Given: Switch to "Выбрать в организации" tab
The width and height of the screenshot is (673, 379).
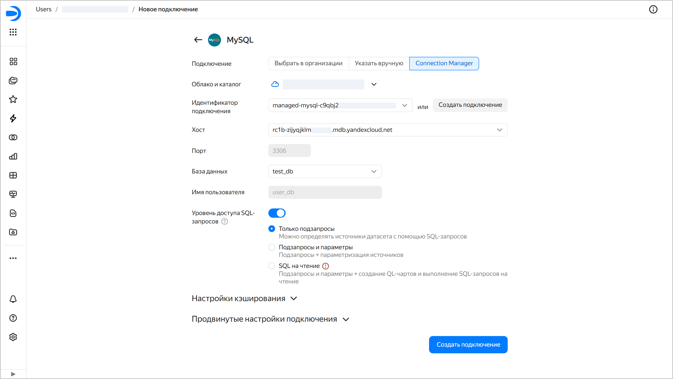Looking at the screenshot, I should (x=308, y=63).
